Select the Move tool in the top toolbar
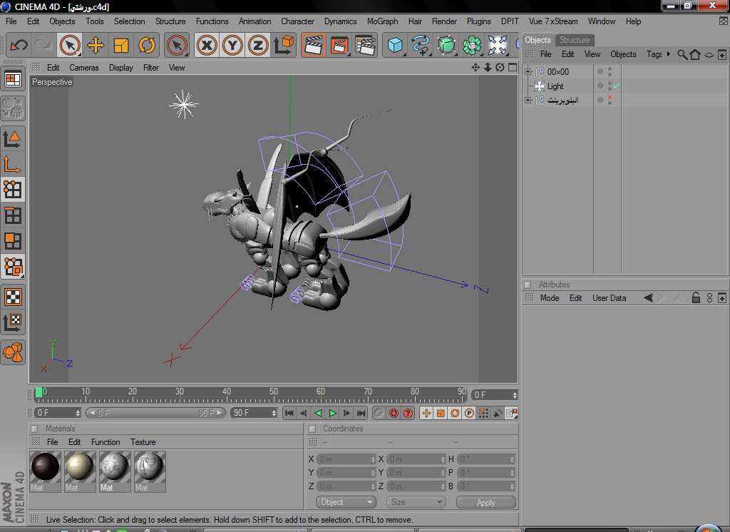Screen dimensions: 730x532 tap(96, 46)
